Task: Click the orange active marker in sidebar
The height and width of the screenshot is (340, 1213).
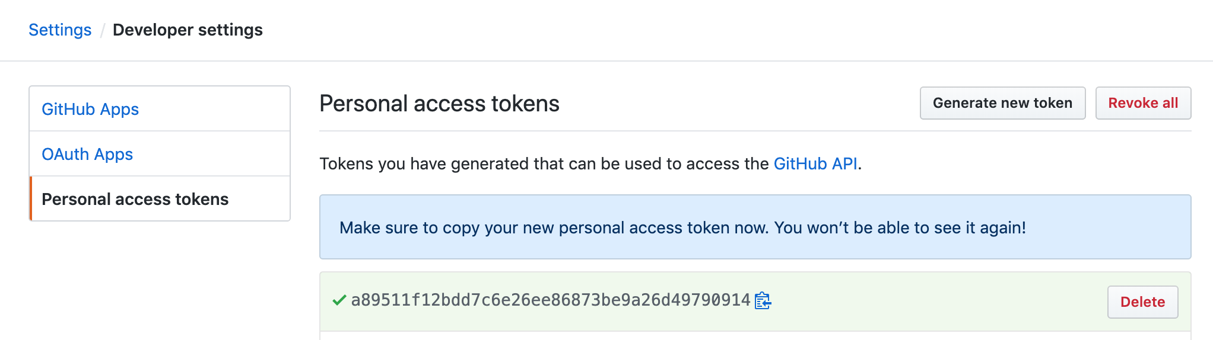Action: (31, 199)
